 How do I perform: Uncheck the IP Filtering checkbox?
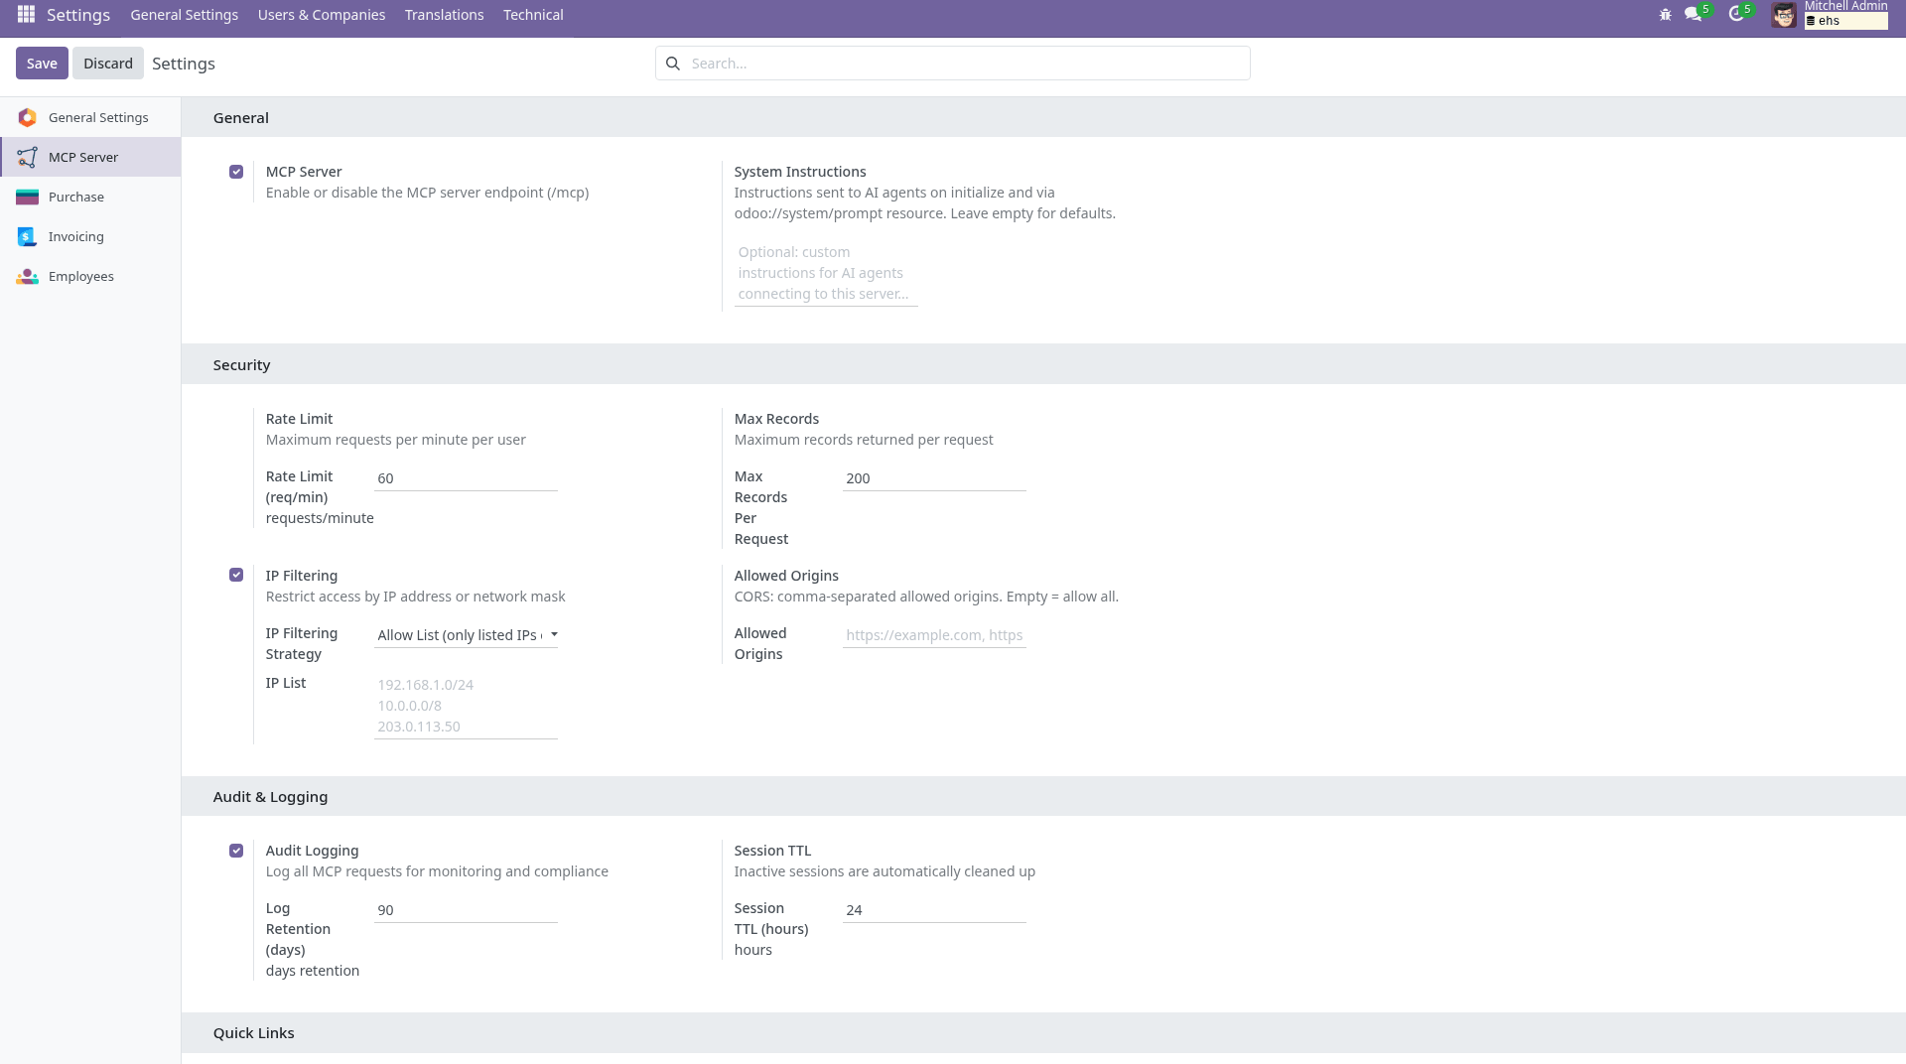pyautogui.click(x=236, y=575)
